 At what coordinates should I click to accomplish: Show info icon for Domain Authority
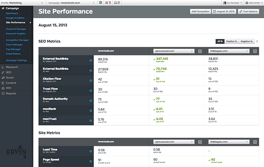click(x=91, y=101)
